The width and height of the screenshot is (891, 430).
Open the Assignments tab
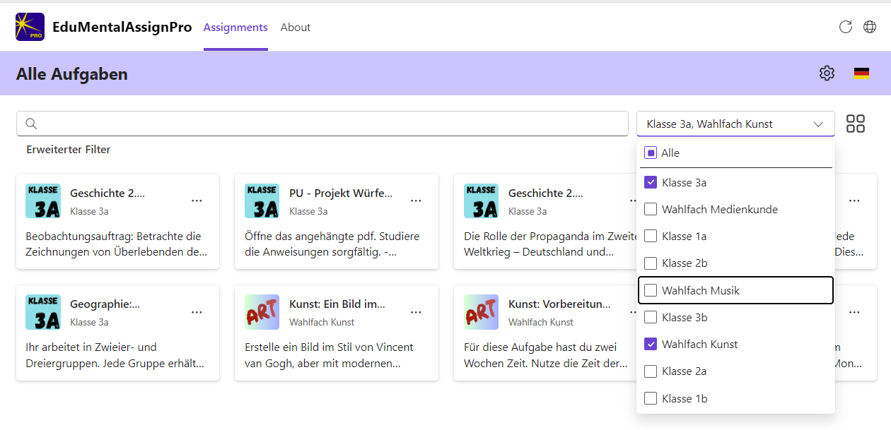[x=235, y=28]
